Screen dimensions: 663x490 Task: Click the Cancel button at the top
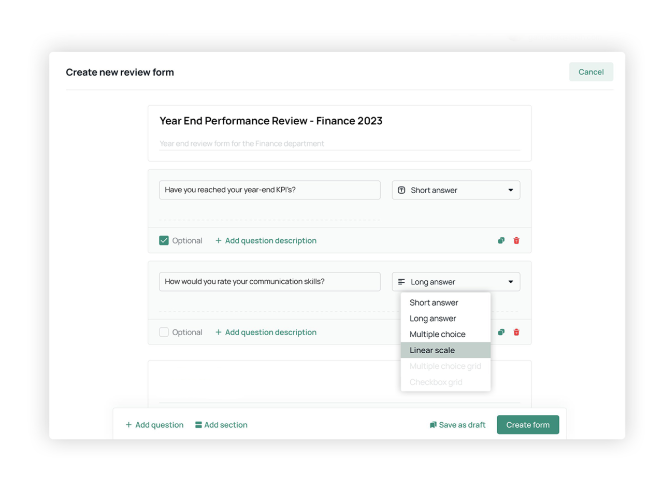pyautogui.click(x=591, y=72)
